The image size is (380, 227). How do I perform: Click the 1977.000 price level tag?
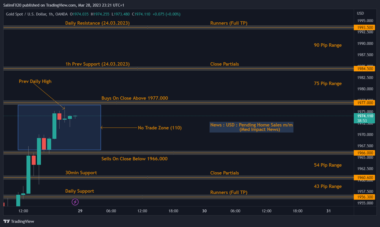point(364,103)
